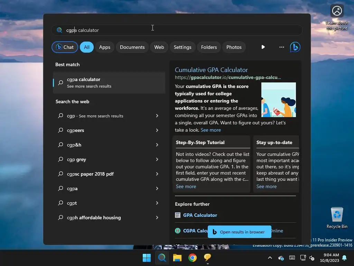354x266 pixels.
Task: Click the green CGPA Calculator icon
Action: (178, 231)
